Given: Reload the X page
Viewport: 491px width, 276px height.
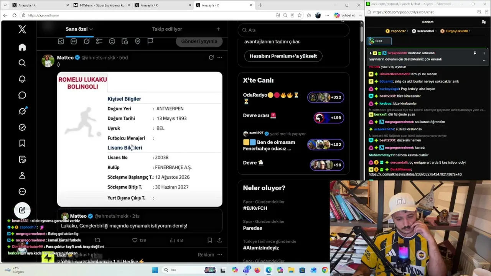Looking at the screenshot, I should tap(15, 15).
